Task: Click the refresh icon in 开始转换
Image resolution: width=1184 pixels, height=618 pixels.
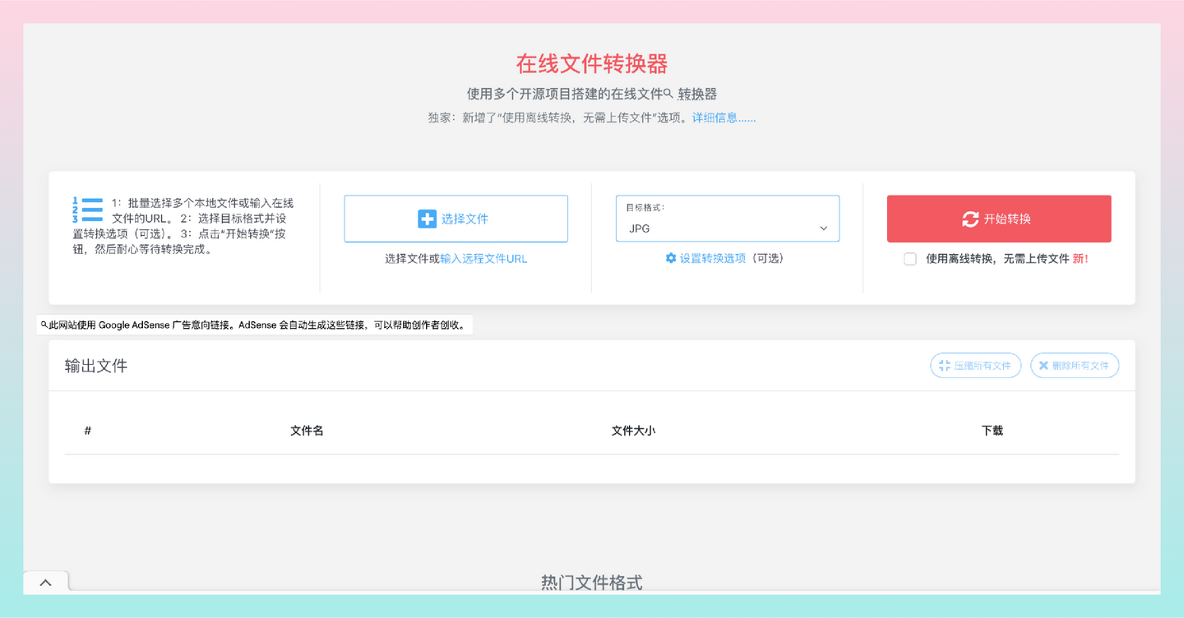Action: (970, 219)
